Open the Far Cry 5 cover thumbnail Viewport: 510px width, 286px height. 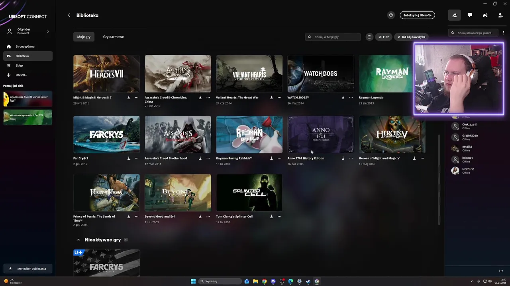(x=106, y=263)
